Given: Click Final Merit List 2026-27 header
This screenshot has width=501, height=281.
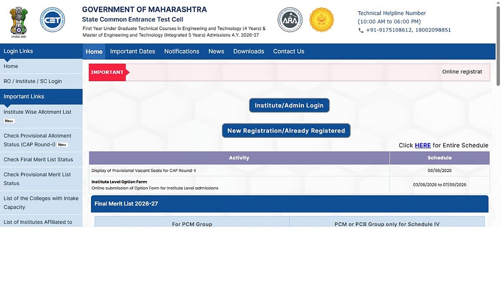Looking at the screenshot, I should point(290,204).
